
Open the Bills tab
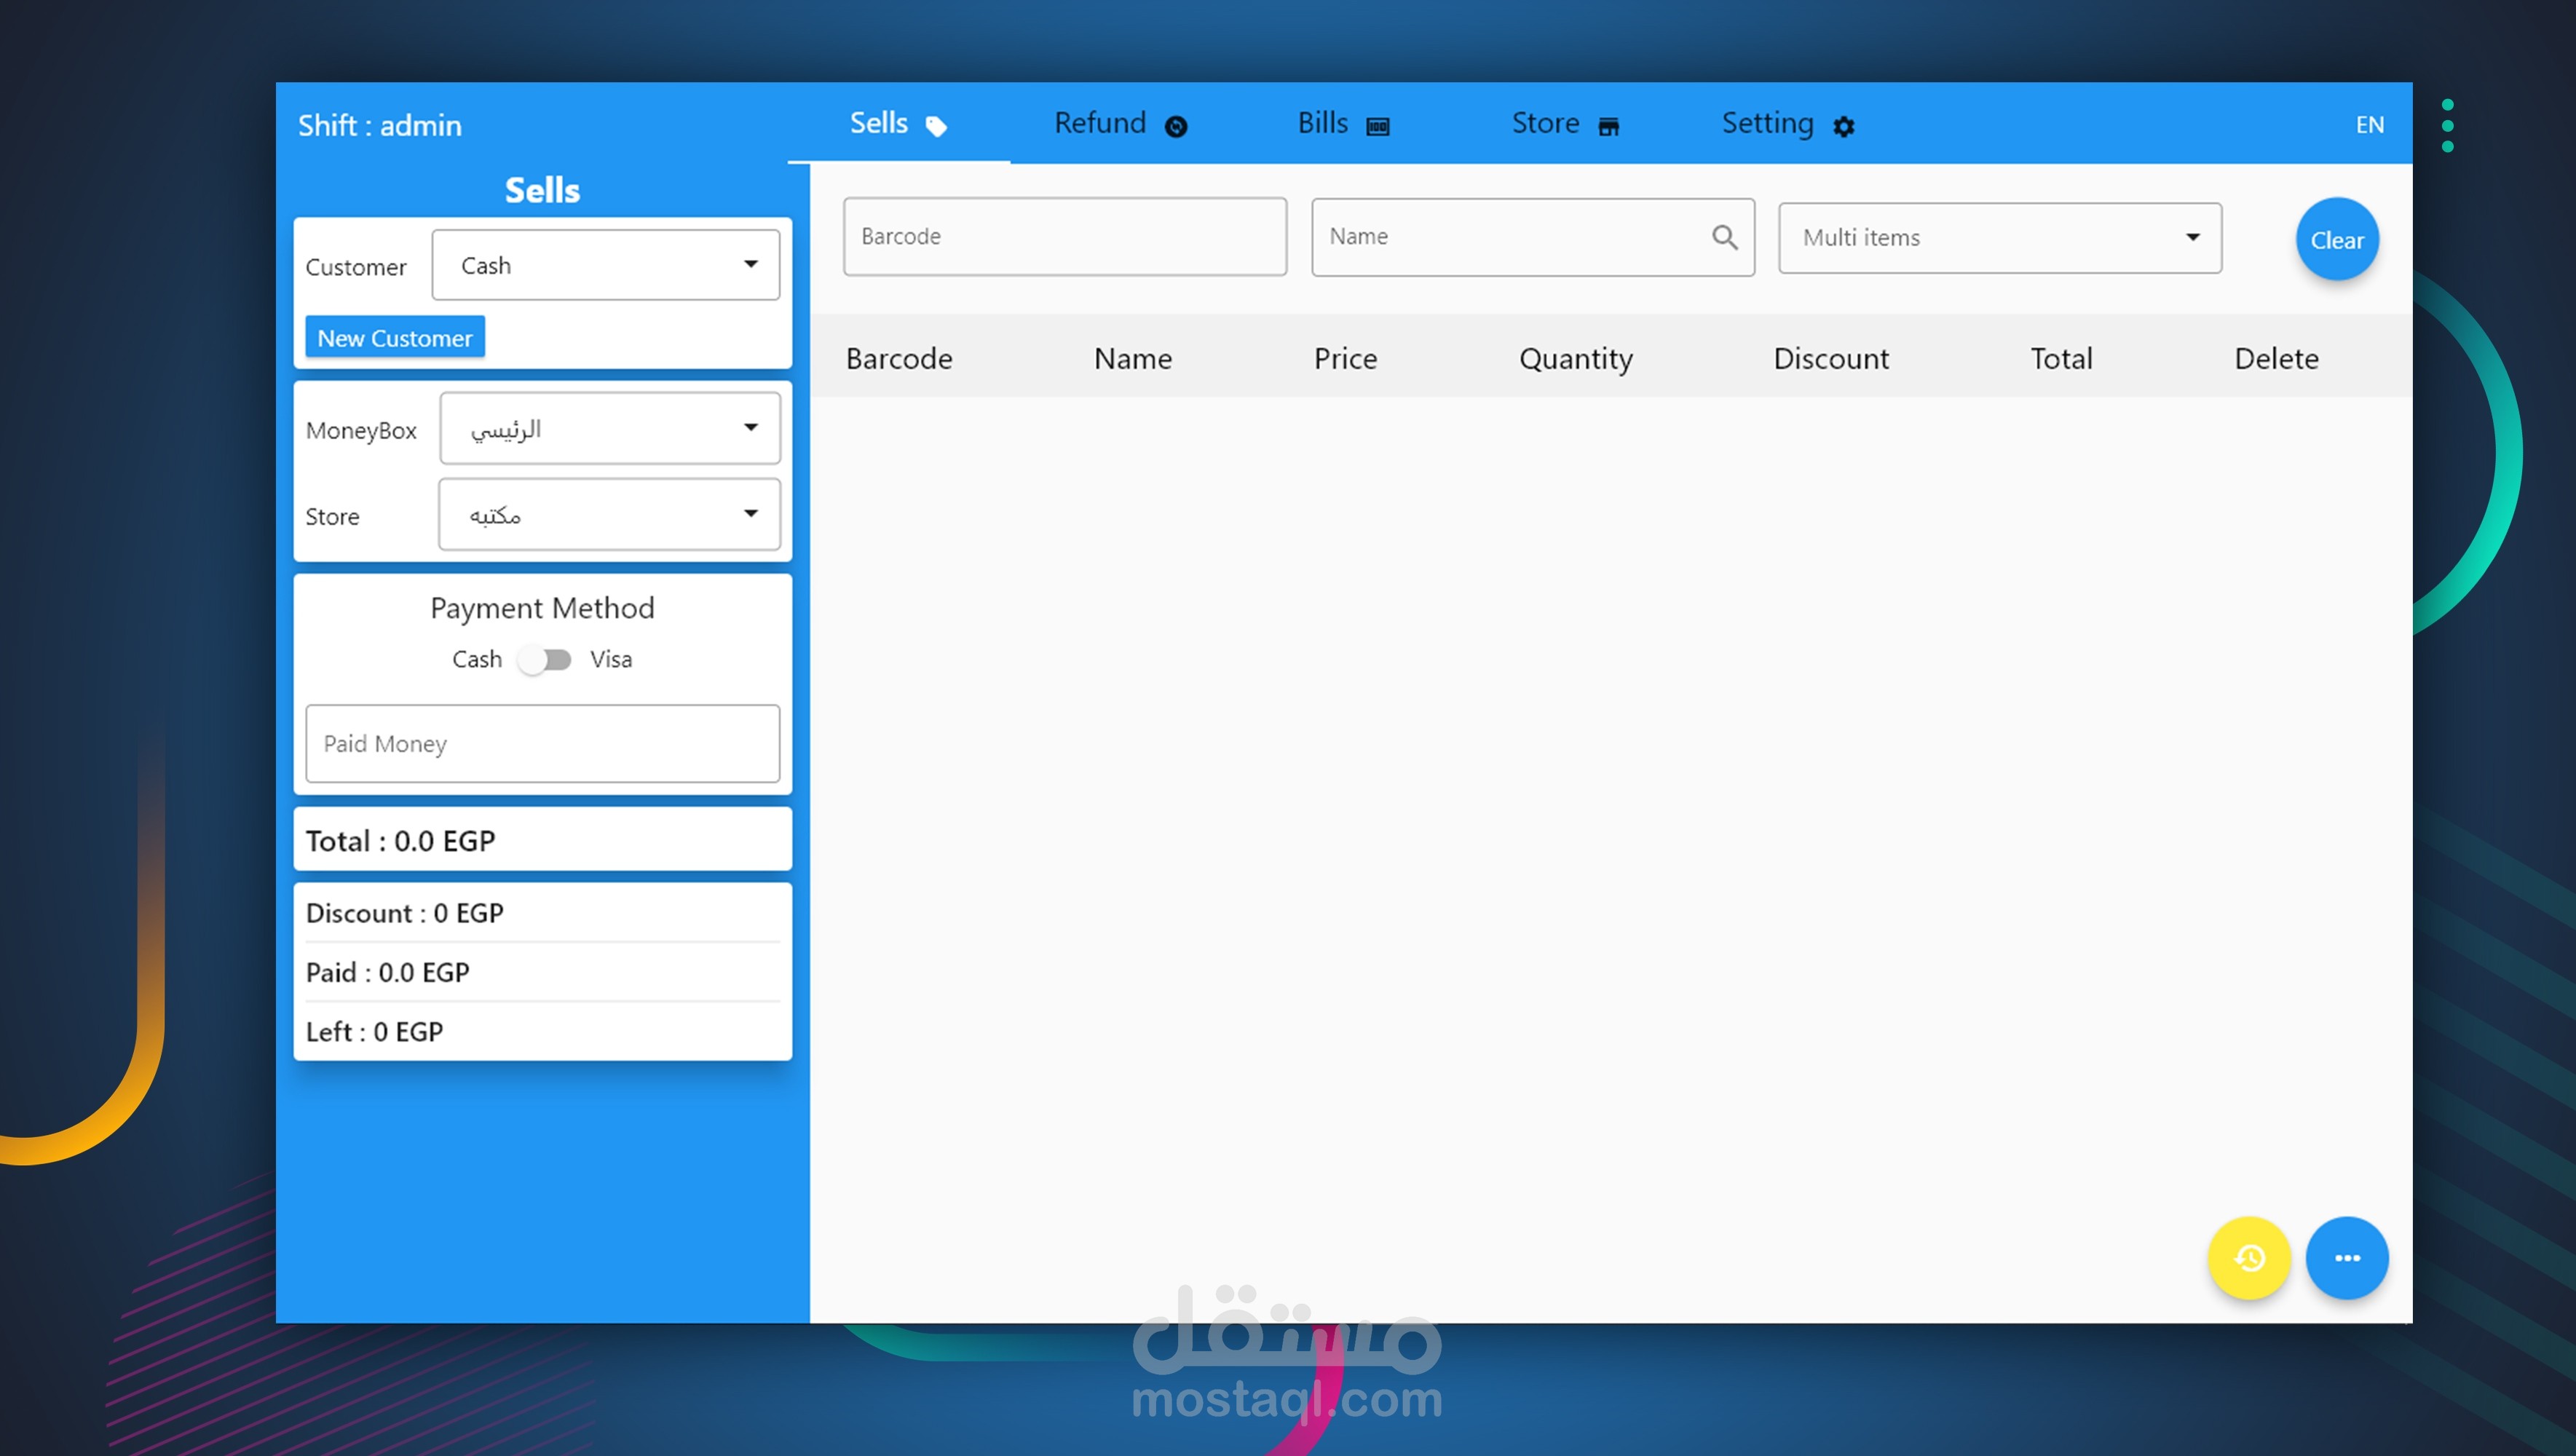pyautogui.click(x=1343, y=124)
